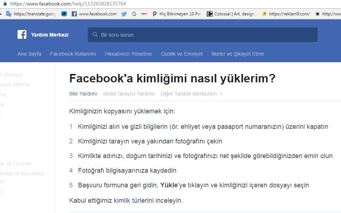This screenshot has height=213, width=341.
Task: Open the DHA bookmark icon
Action: coord(145,14)
